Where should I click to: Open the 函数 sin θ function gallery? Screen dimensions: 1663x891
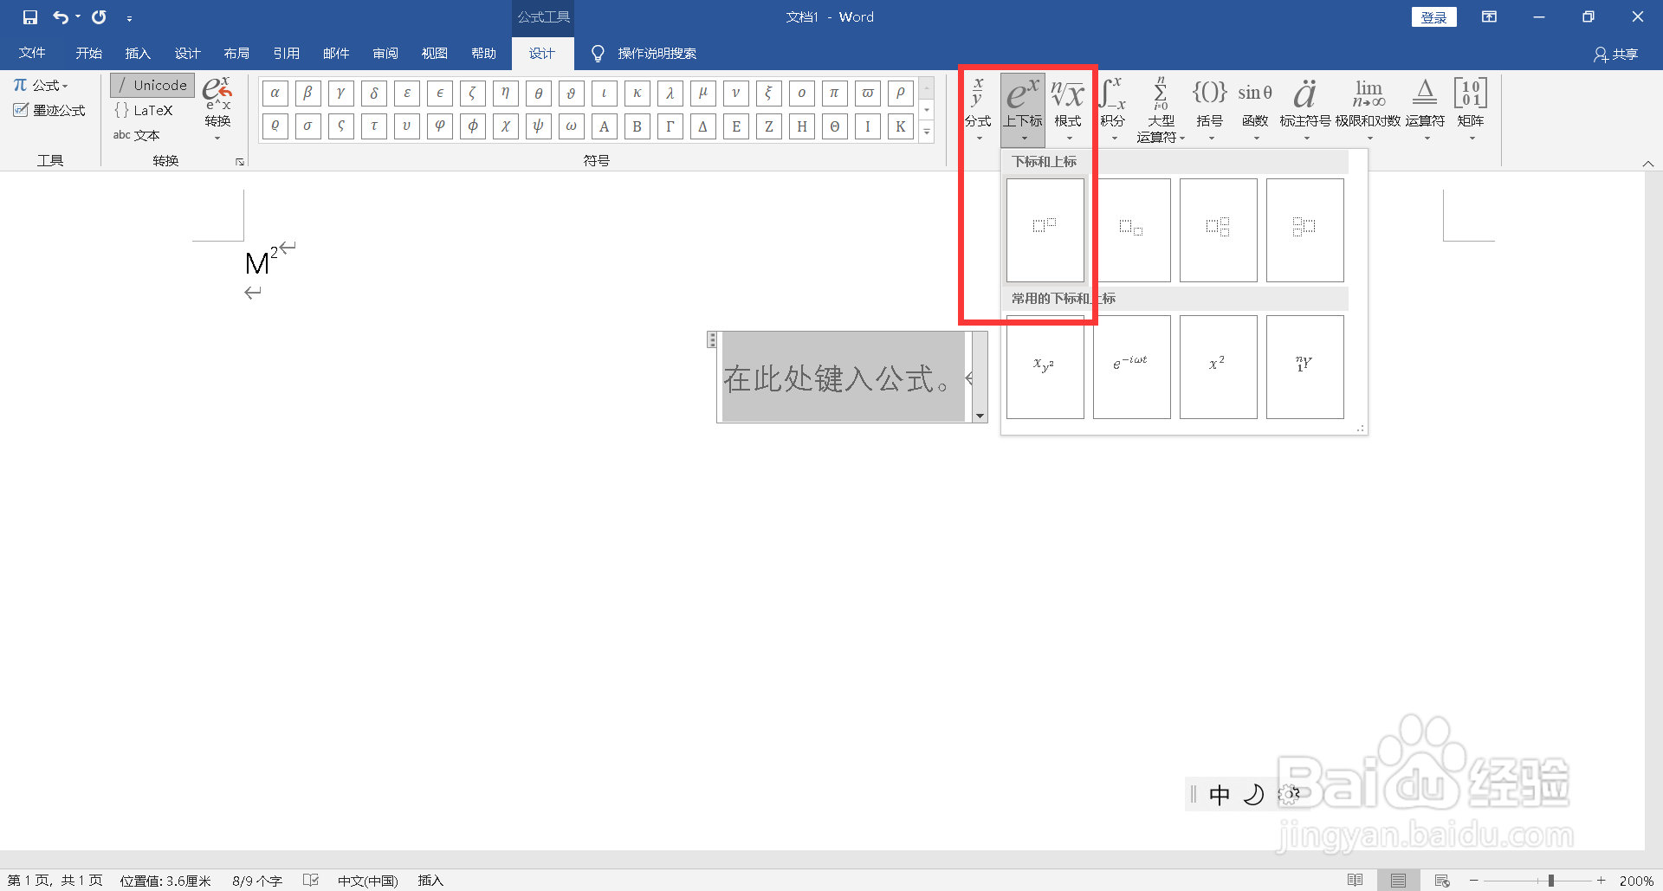click(x=1255, y=108)
